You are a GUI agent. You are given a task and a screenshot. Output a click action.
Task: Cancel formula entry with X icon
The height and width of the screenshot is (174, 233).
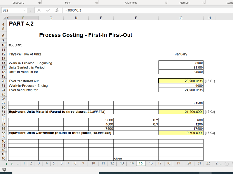[39, 10]
